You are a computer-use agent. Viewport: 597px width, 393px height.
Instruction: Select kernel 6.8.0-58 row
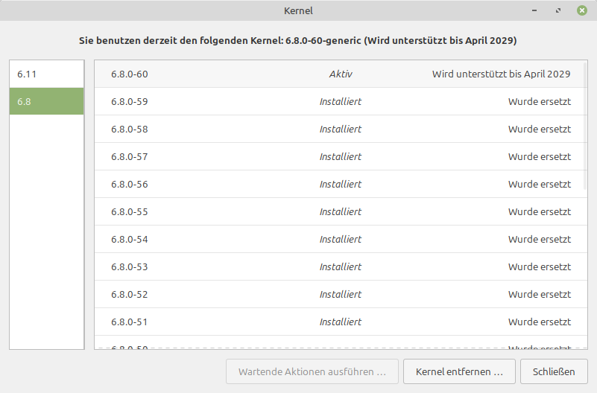pyautogui.click(x=341, y=130)
